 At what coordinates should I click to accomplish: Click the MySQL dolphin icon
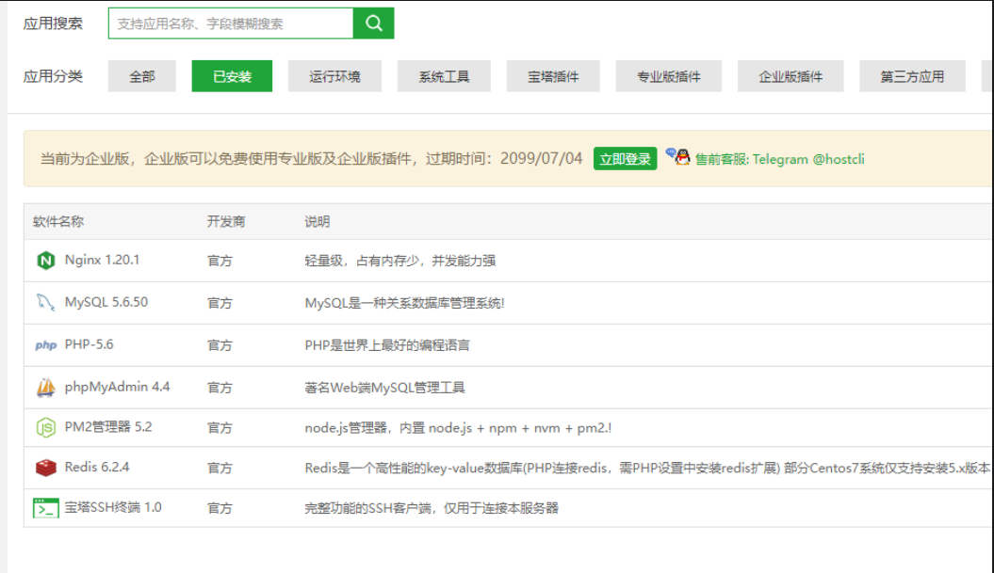coord(45,303)
